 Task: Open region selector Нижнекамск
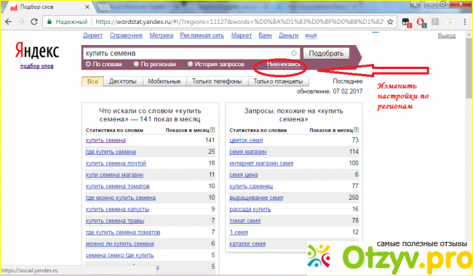pos(284,65)
